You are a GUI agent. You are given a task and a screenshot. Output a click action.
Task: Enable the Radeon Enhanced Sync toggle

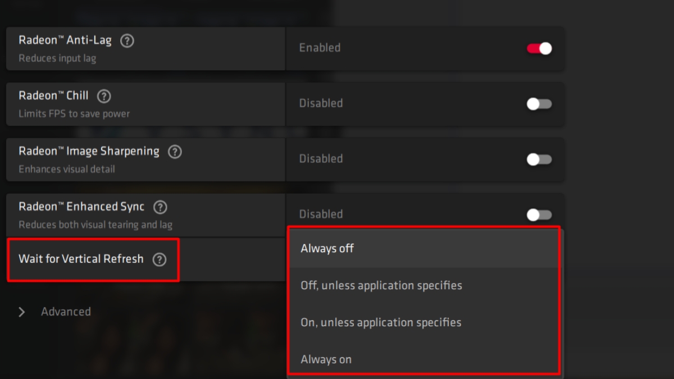pos(539,215)
